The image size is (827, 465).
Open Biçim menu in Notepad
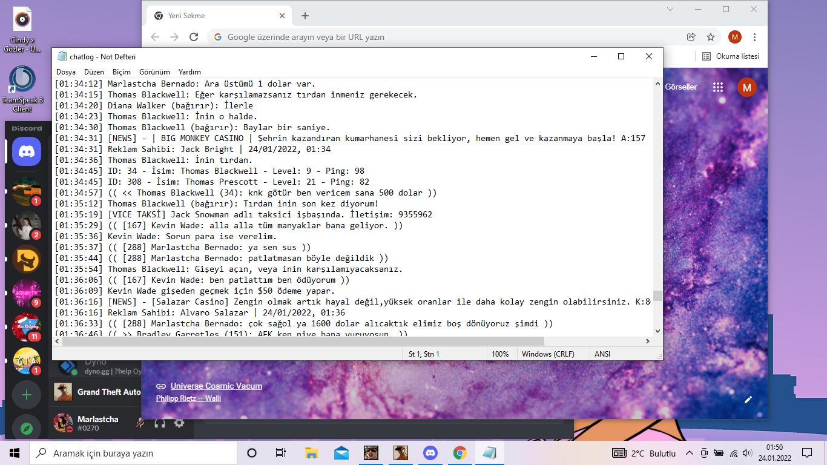[x=122, y=72]
